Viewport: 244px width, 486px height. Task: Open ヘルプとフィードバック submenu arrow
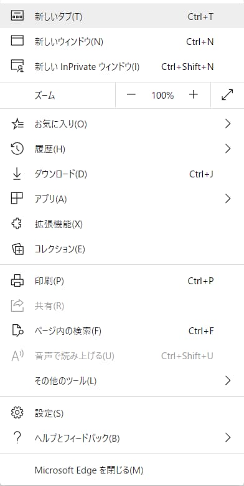[x=228, y=438]
